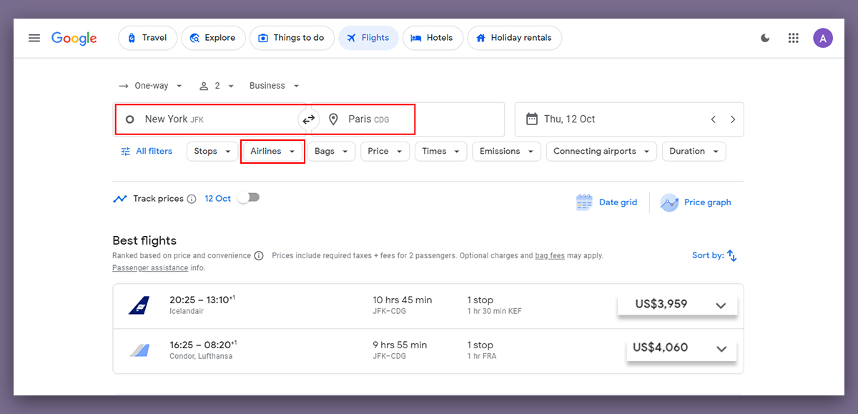The width and height of the screenshot is (858, 414).
Task: Open the account avatar labeled A
Action: 823,39
